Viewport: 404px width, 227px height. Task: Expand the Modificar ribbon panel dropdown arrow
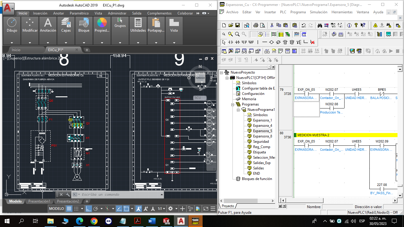[30, 43]
